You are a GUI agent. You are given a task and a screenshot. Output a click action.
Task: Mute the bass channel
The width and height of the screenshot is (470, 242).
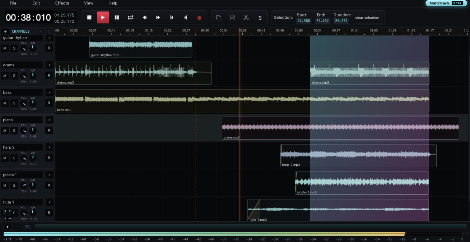tap(5, 103)
